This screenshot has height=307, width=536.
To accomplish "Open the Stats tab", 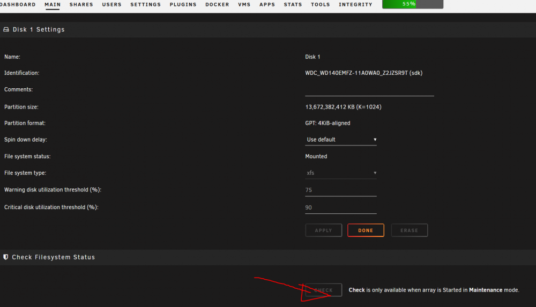I will pyautogui.click(x=293, y=4).
